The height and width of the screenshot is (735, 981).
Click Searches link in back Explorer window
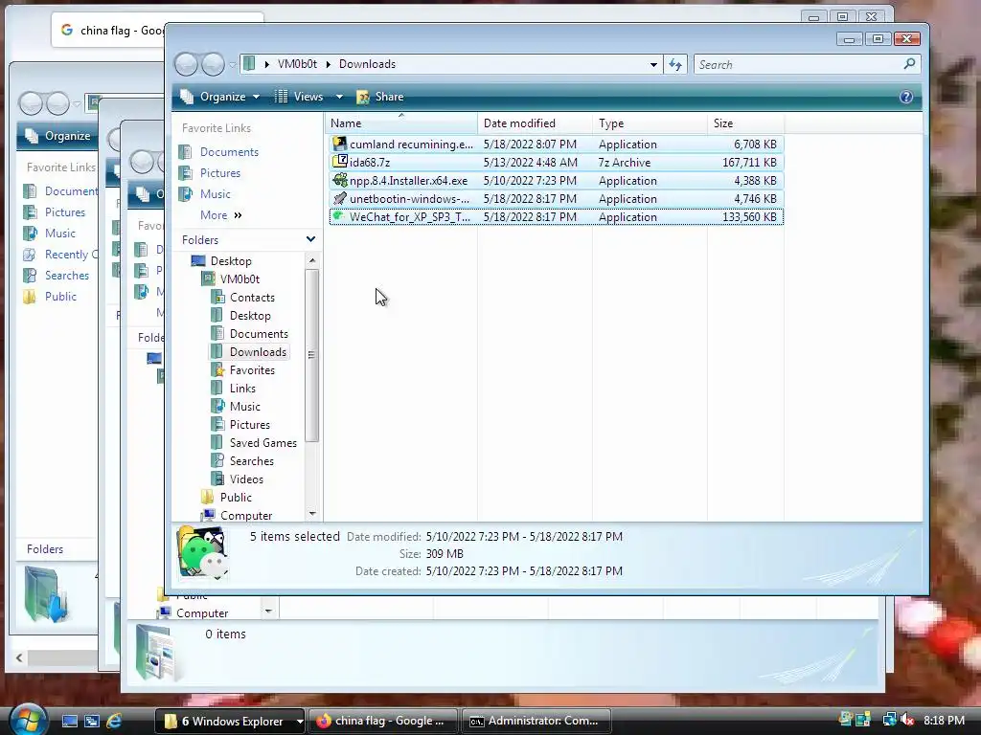66,275
